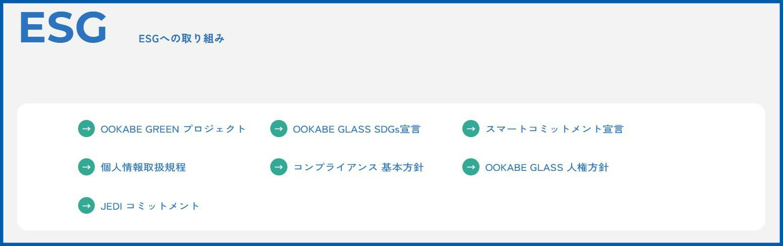Click the arrow icon beside 個人情報取扱規程
The width and height of the screenshot is (783, 246).
86,167
